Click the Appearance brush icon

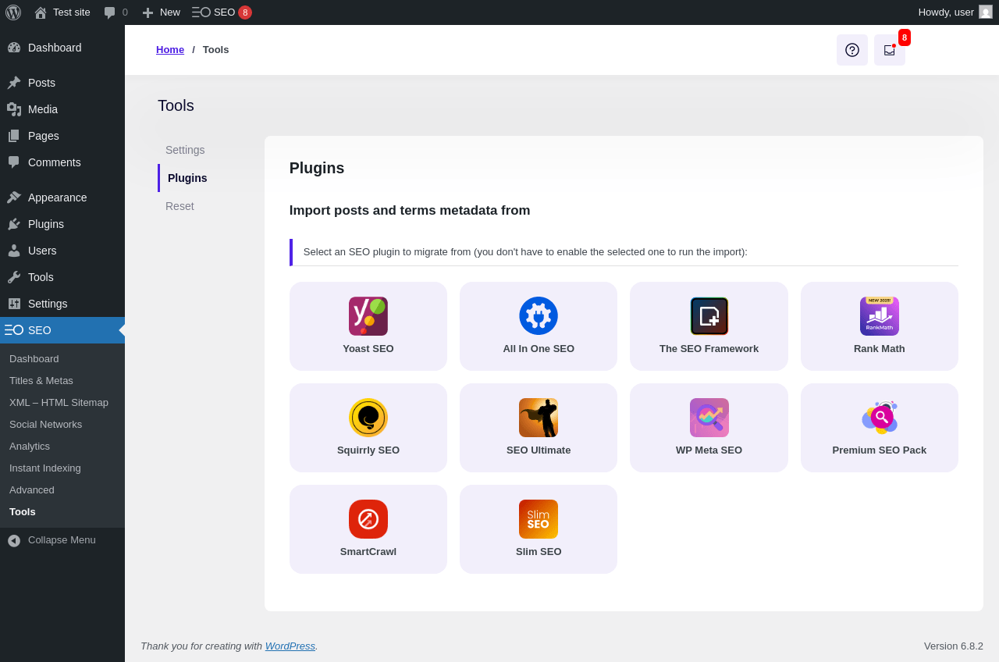pyautogui.click(x=14, y=198)
